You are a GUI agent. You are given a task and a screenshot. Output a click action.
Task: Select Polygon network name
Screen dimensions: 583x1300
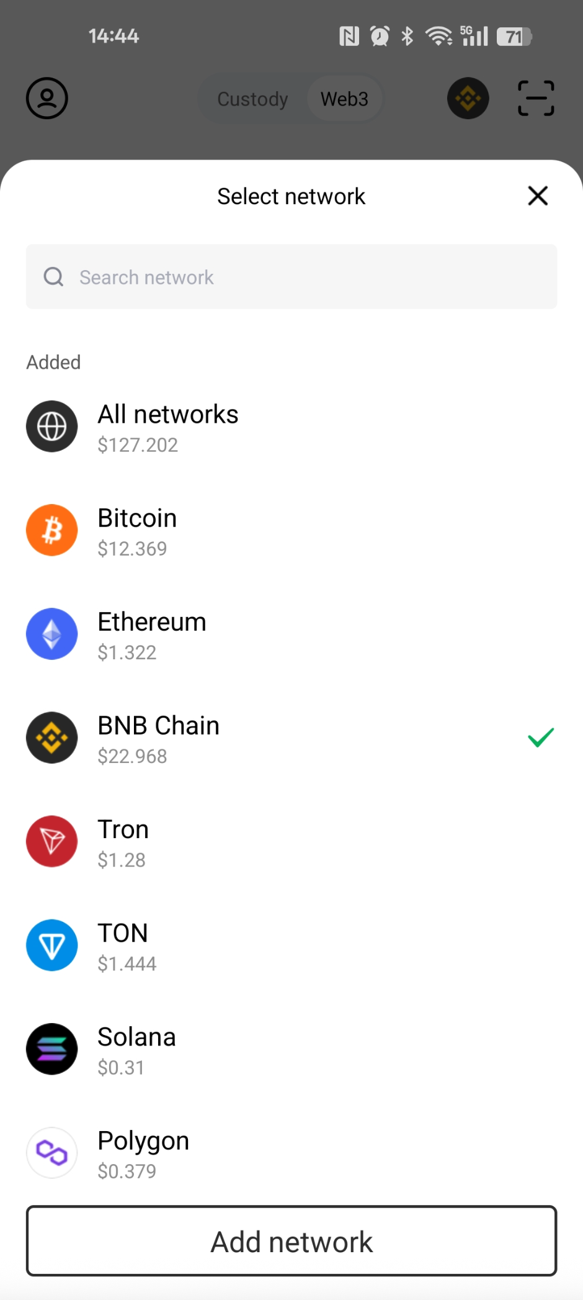coord(143,1141)
